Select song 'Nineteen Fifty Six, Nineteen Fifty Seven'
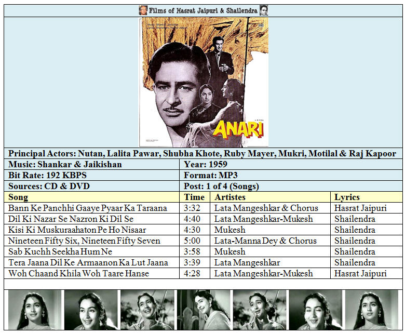Viewport: 405px width, 333px height. click(84, 241)
